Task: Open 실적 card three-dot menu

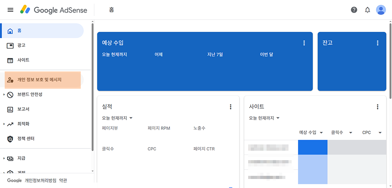Action: [230, 107]
